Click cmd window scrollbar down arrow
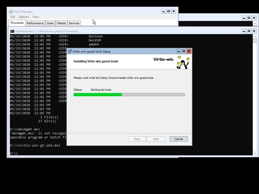 255,153
